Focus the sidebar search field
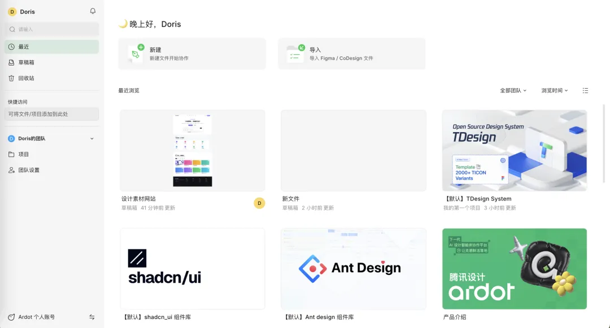 [x=52, y=29]
